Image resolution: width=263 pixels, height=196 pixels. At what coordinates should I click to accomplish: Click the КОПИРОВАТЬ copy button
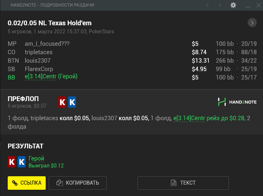[78, 183]
